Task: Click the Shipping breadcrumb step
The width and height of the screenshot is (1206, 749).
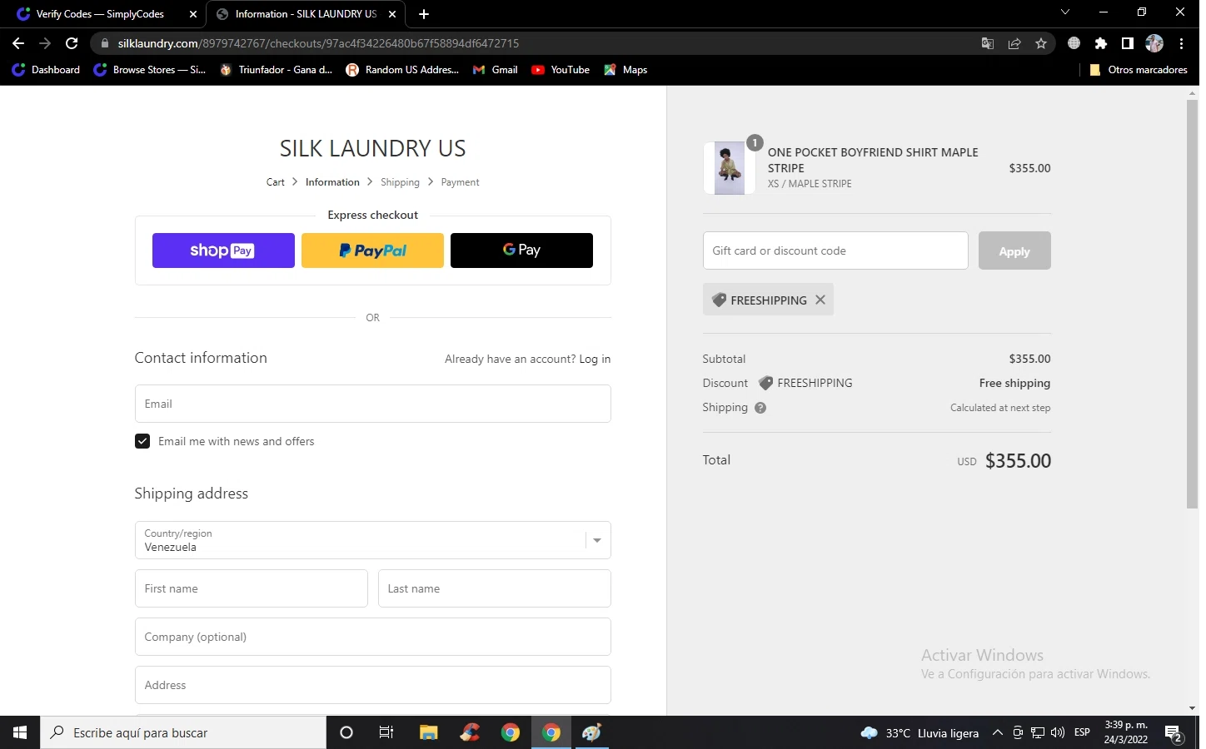Action: (x=400, y=182)
